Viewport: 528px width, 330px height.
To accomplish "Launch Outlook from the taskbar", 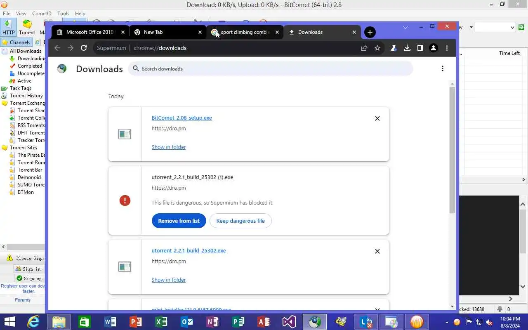I will pyautogui.click(x=187, y=322).
